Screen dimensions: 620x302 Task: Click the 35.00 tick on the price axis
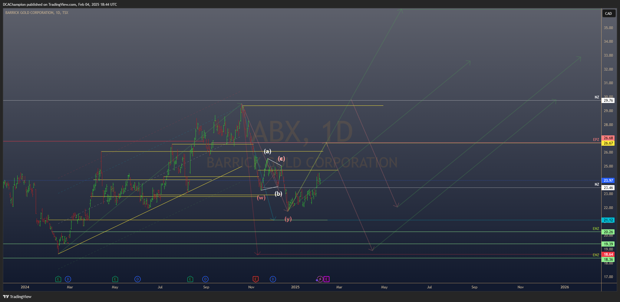coord(608,28)
